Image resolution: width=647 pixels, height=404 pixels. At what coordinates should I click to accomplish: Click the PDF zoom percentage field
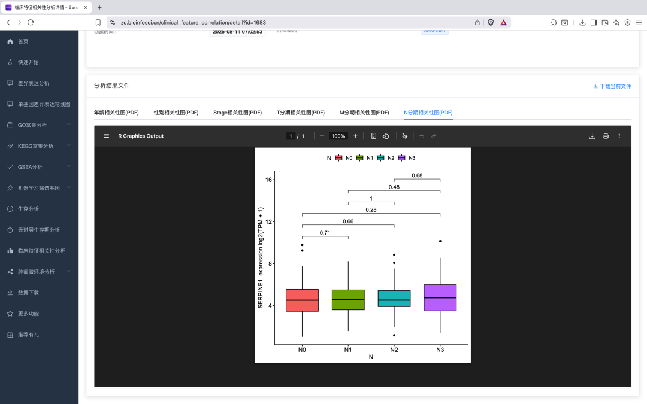coord(338,136)
